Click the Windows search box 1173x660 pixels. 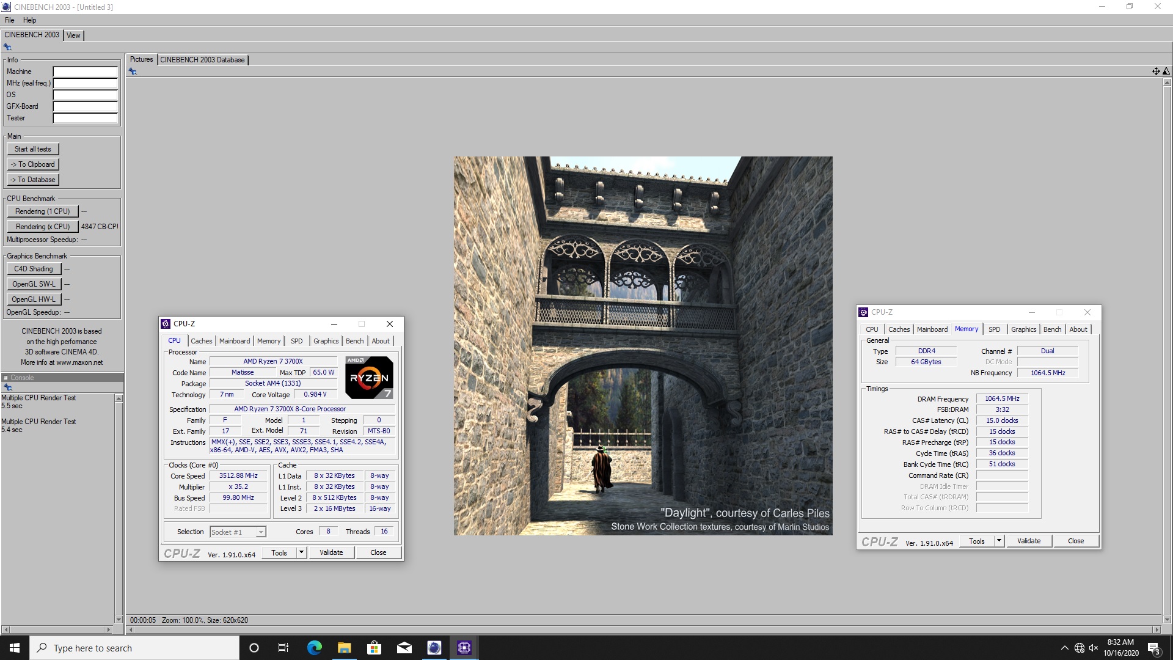pos(134,648)
